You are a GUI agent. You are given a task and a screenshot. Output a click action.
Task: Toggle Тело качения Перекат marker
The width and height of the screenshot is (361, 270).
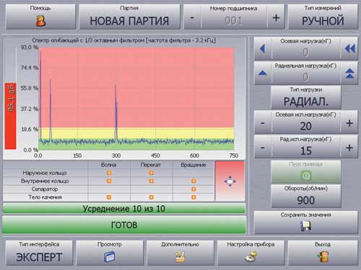pyautogui.click(x=151, y=197)
